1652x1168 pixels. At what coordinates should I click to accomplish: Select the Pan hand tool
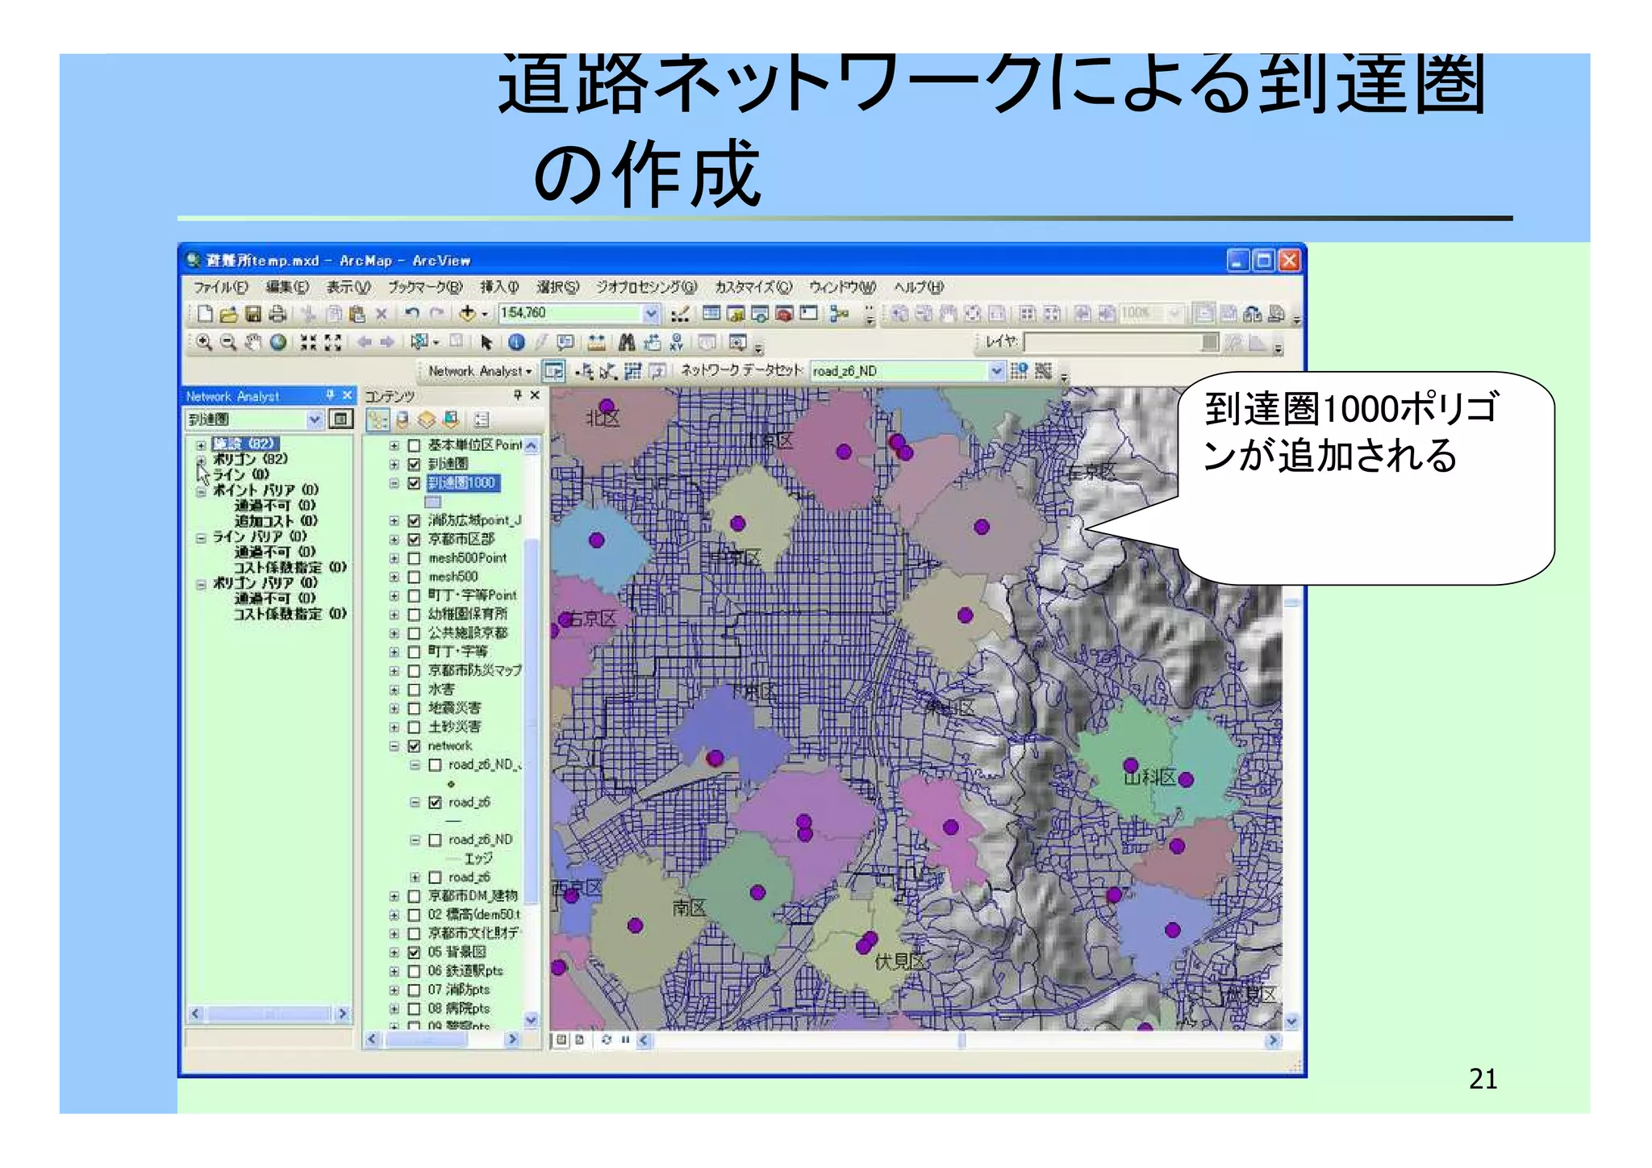[x=253, y=343]
